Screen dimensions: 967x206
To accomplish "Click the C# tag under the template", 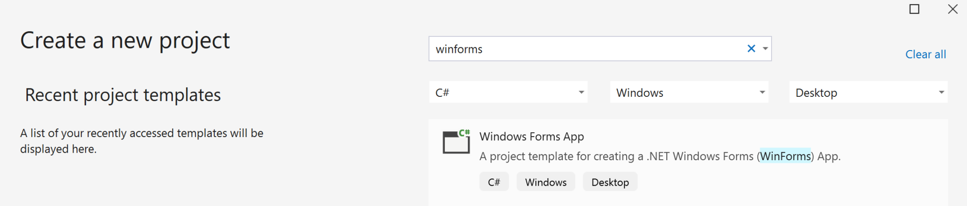I will coord(494,182).
